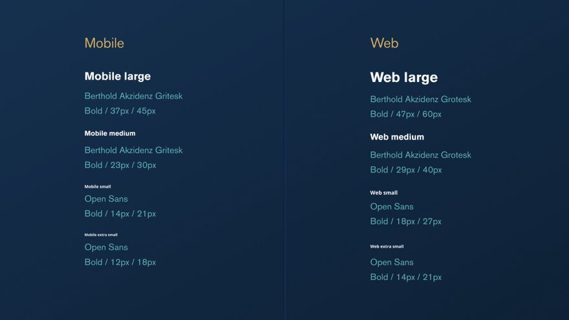The height and width of the screenshot is (320, 569).
Task: Select the Mobile small label
Action: (98, 186)
